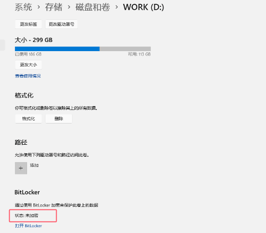This screenshot has height=233, width=266.
Task: Click the 更改驱动器号 button
Action: [x=61, y=24]
